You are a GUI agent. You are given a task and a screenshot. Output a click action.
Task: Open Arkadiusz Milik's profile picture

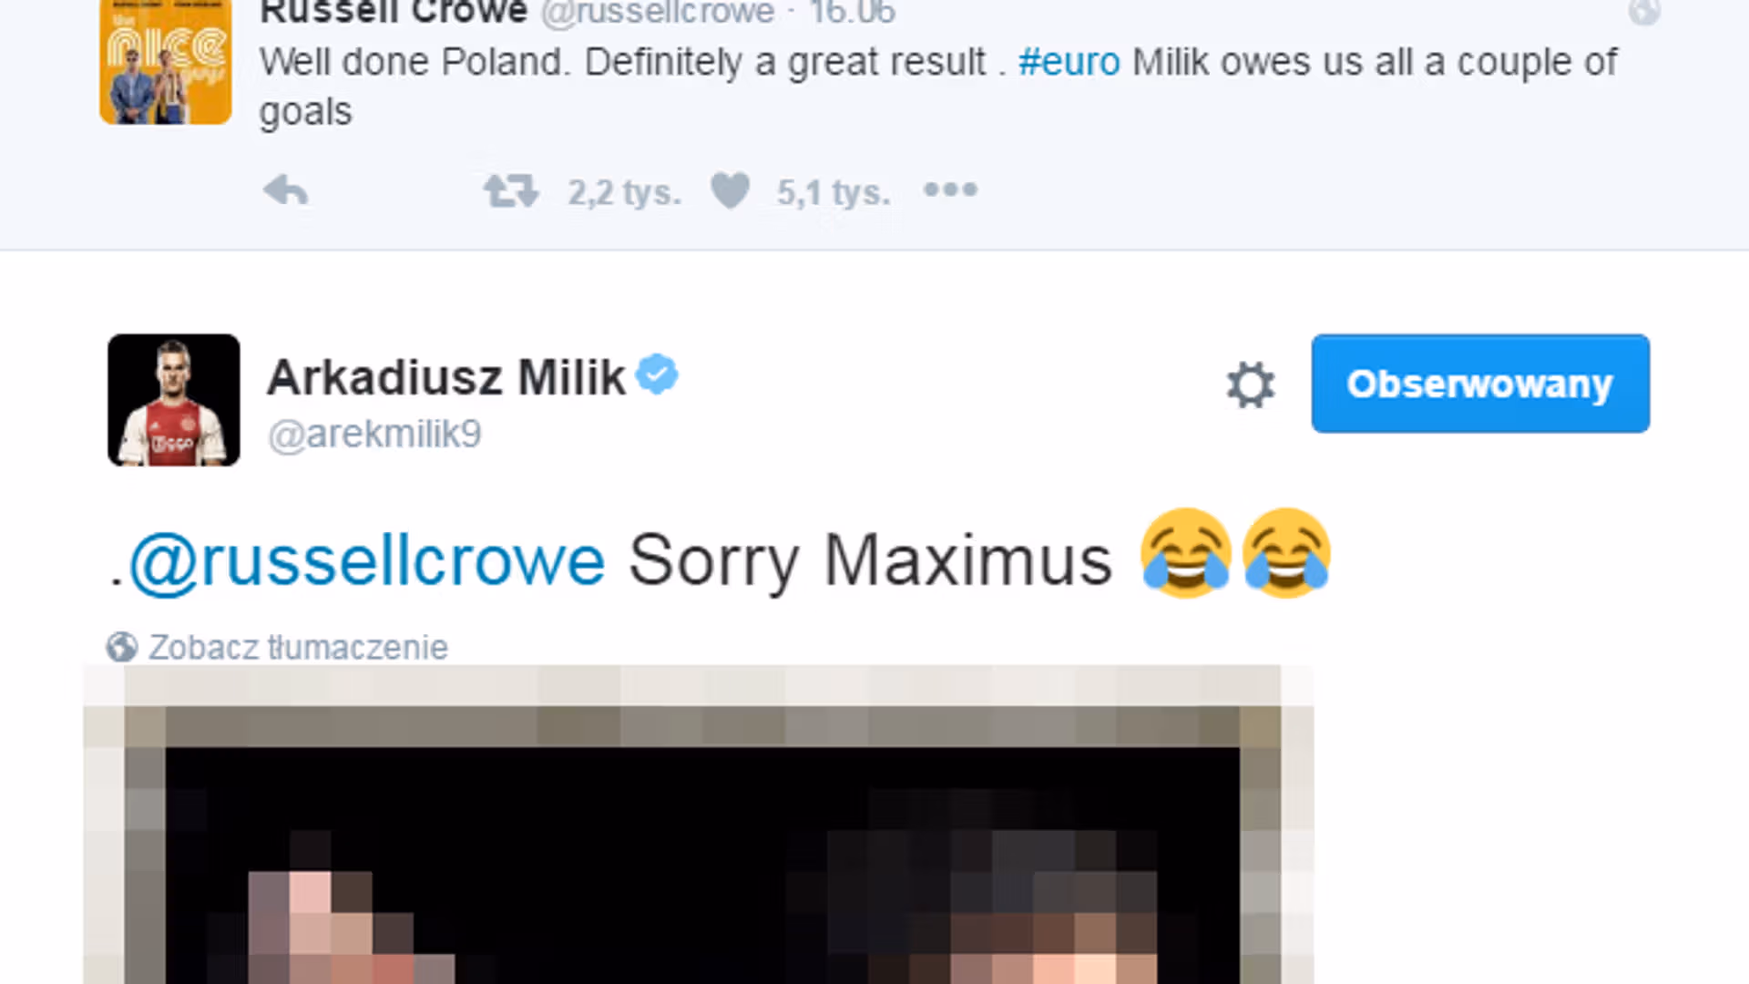[174, 400]
